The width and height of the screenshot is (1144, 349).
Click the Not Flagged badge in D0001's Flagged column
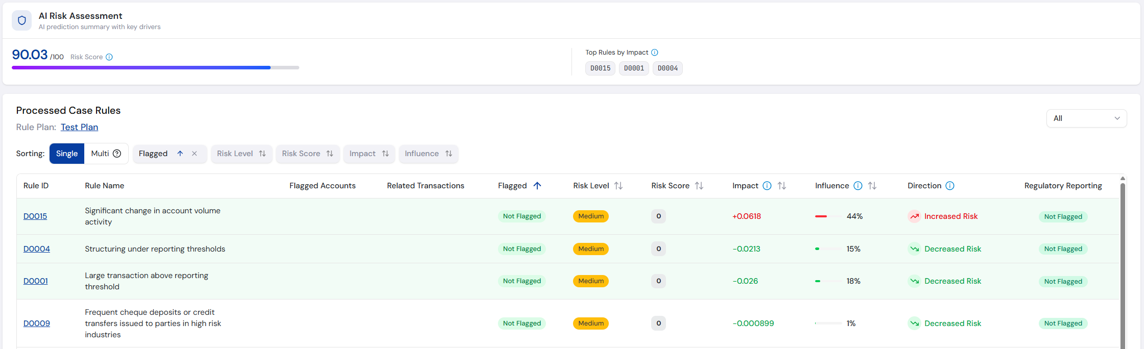pyautogui.click(x=522, y=281)
